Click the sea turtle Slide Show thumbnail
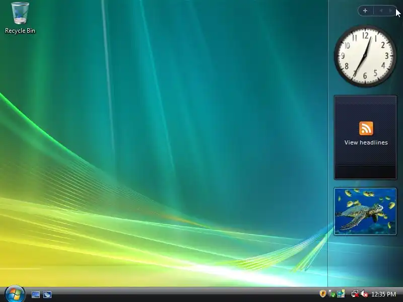Image resolution: width=403 pixels, height=302 pixels. (365, 211)
